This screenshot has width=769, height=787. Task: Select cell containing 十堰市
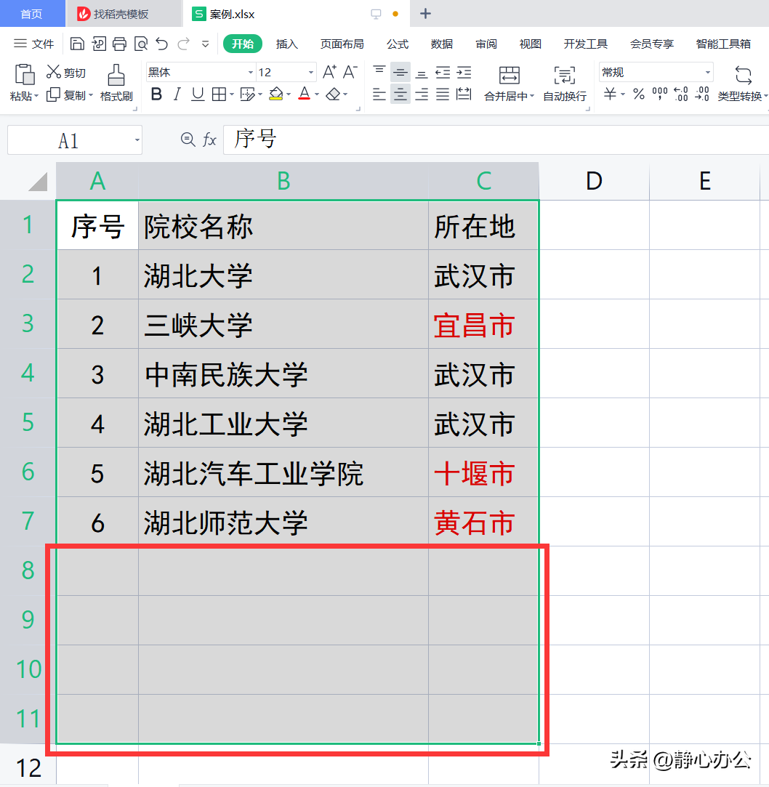click(x=483, y=473)
